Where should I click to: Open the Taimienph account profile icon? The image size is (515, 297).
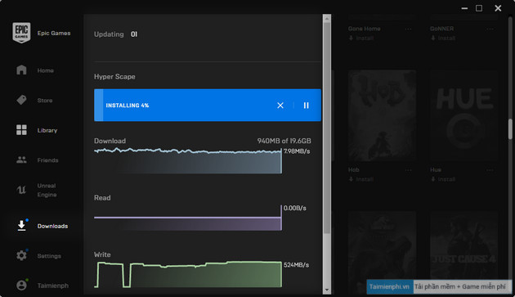click(21, 286)
